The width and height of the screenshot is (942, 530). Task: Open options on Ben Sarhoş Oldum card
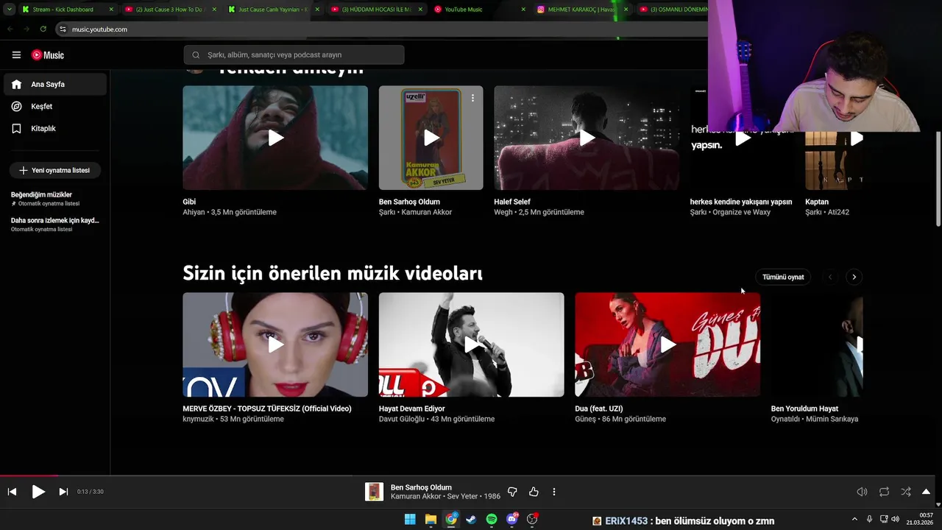(x=472, y=97)
